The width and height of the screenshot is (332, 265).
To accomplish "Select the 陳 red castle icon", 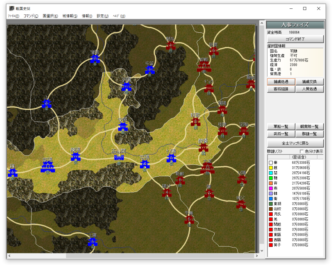I will [209, 193].
